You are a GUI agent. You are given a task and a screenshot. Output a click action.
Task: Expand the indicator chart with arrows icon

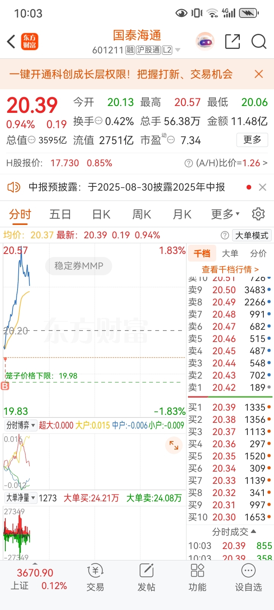(x=174, y=445)
